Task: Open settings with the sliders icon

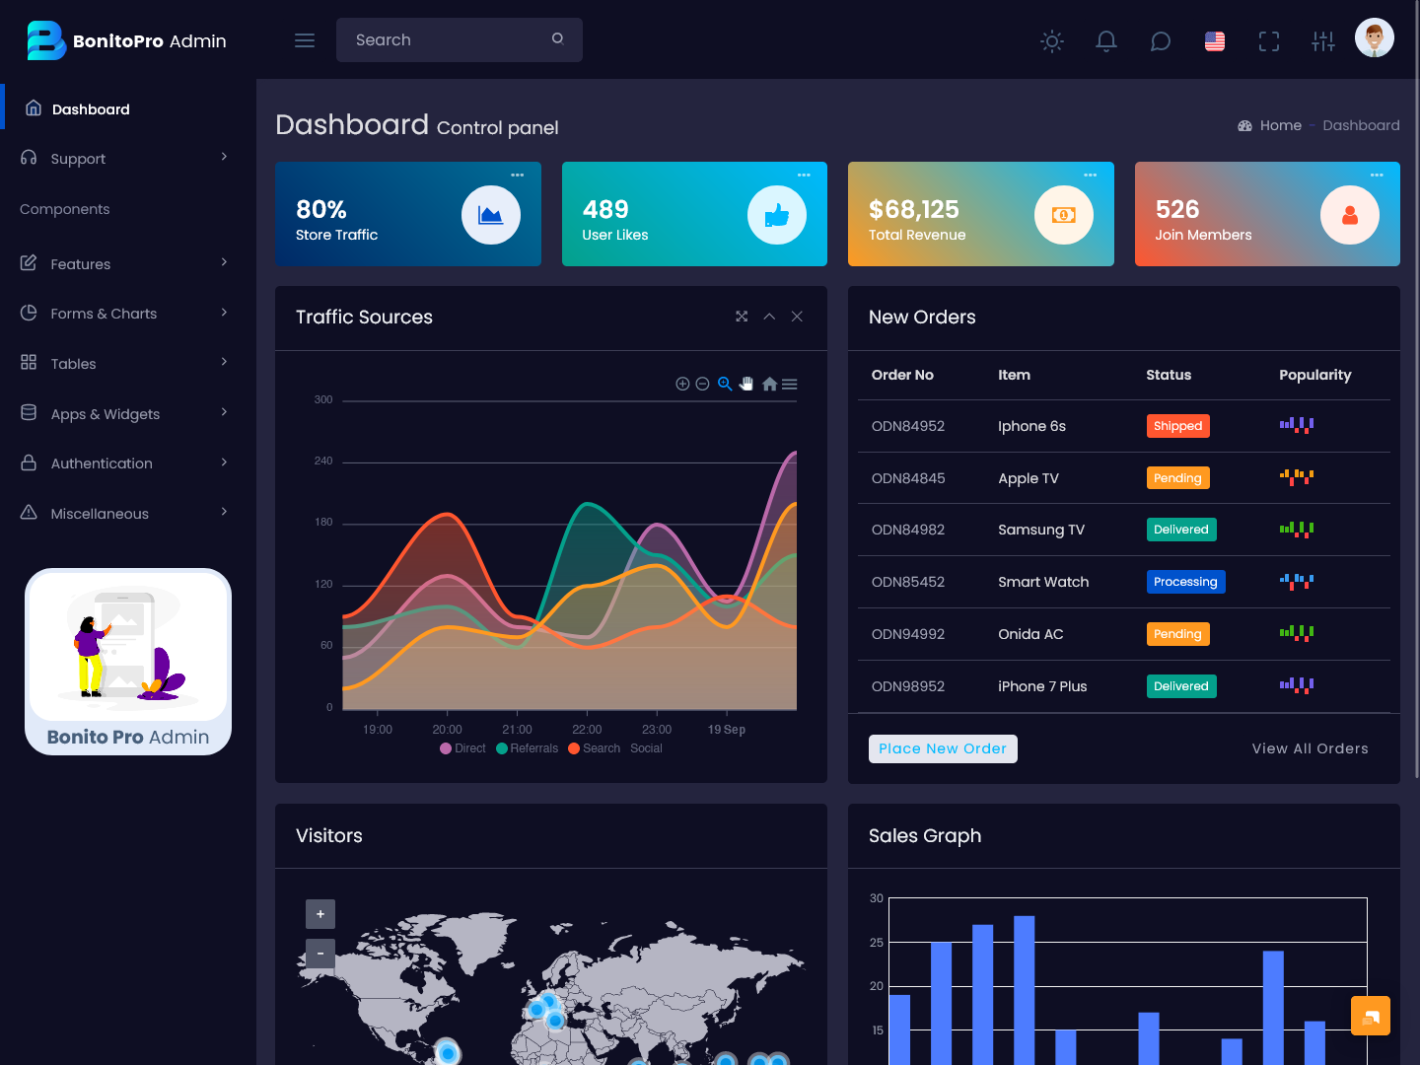Action: click(x=1322, y=41)
